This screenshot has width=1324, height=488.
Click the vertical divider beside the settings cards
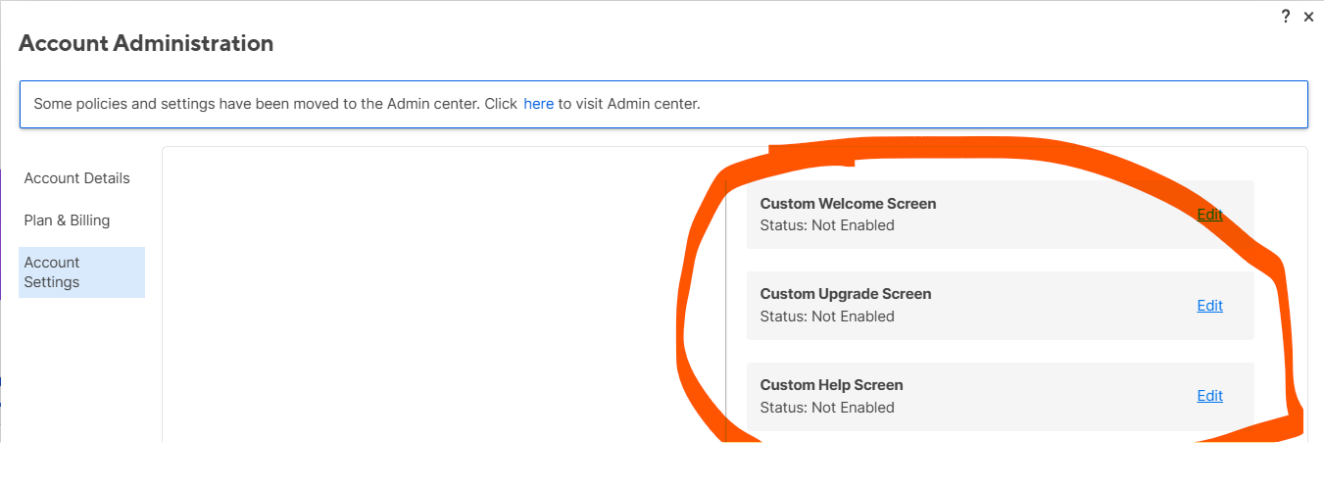(x=726, y=309)
